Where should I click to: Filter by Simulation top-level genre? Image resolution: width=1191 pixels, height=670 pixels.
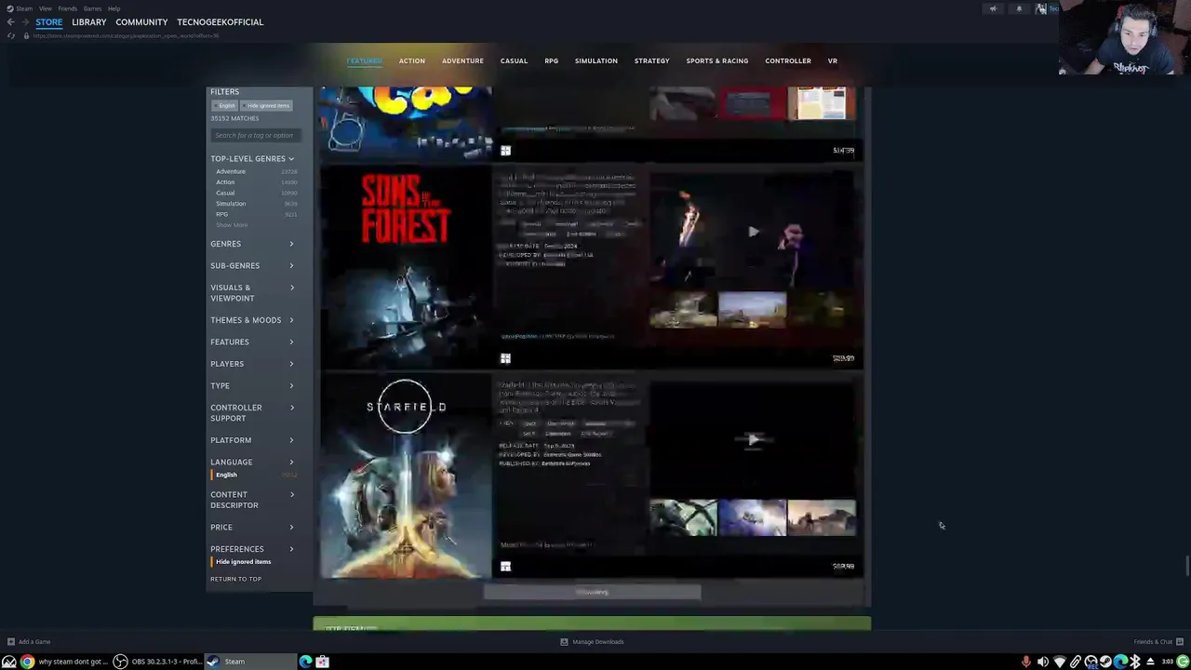[231, 204]
